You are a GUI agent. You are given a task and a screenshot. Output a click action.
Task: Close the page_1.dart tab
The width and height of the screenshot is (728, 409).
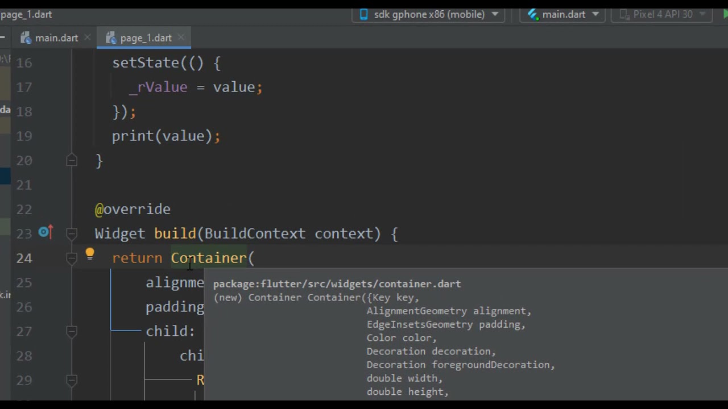(181, 37)
